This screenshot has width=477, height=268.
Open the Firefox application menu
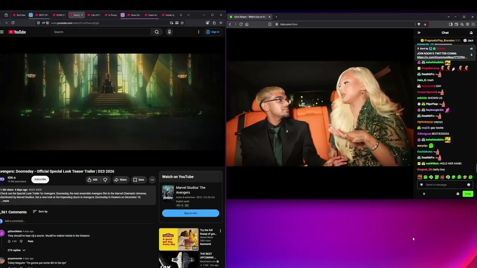coord(221,23)
